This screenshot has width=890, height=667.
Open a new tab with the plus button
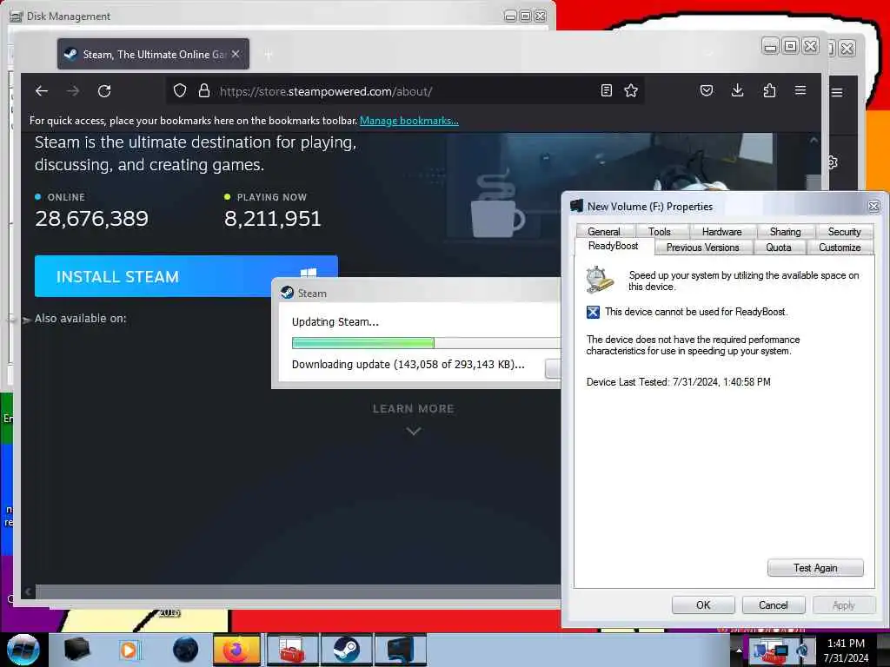[269, 55]
